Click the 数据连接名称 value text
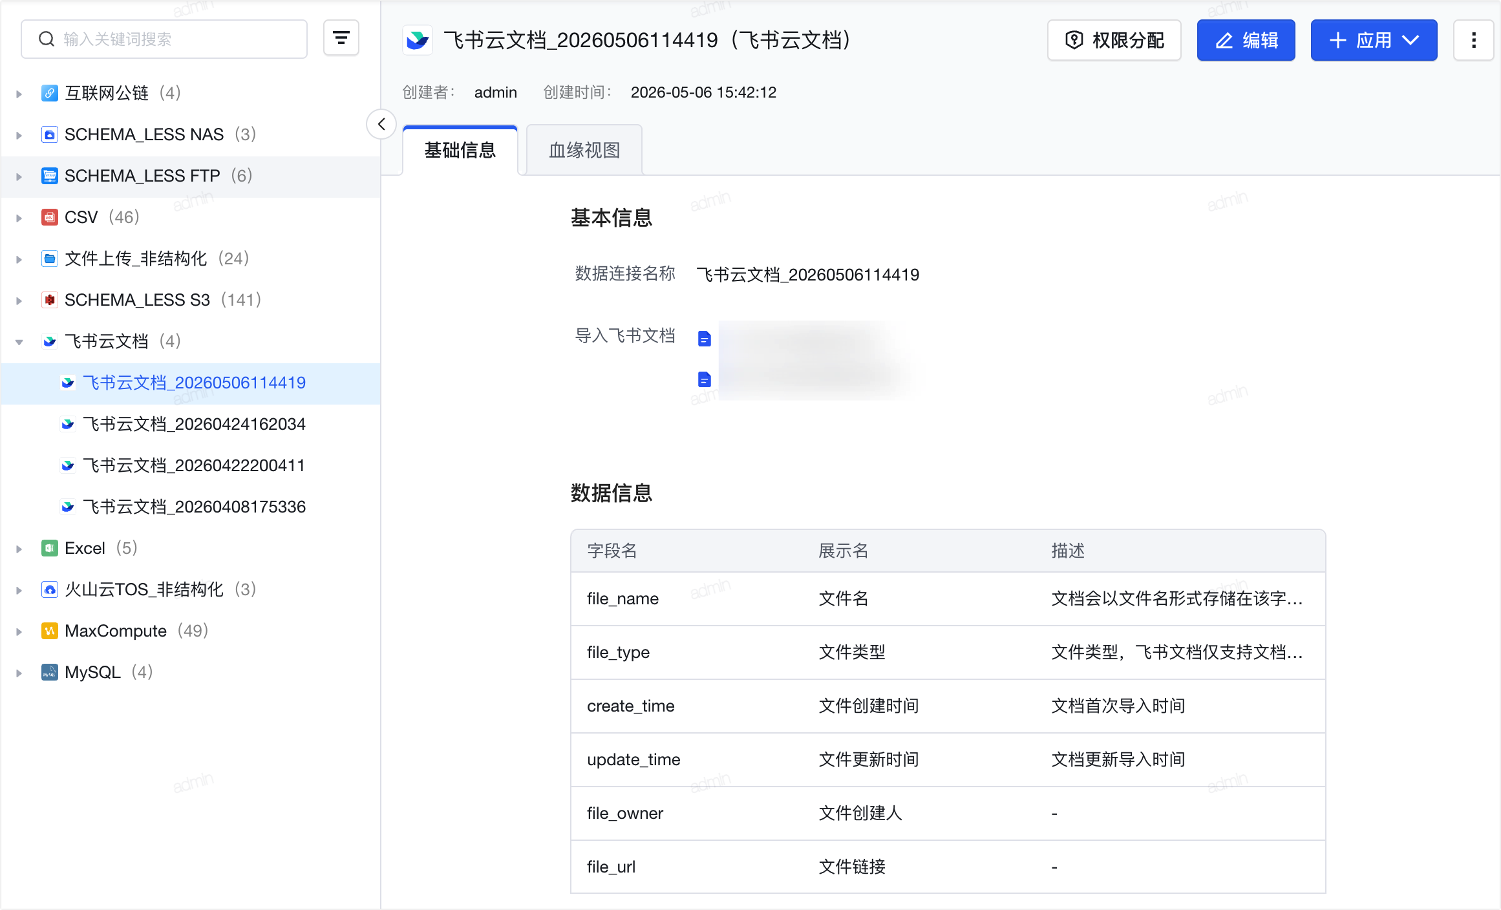 click(x=808, y=275)
